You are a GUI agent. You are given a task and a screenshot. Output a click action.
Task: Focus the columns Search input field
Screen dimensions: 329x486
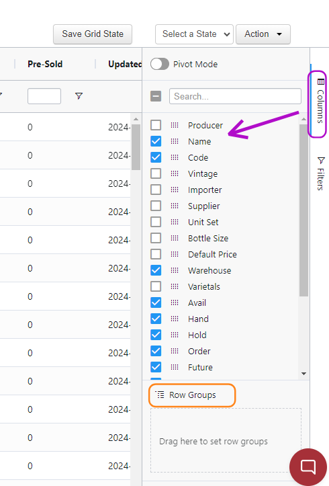coord(235,96)
